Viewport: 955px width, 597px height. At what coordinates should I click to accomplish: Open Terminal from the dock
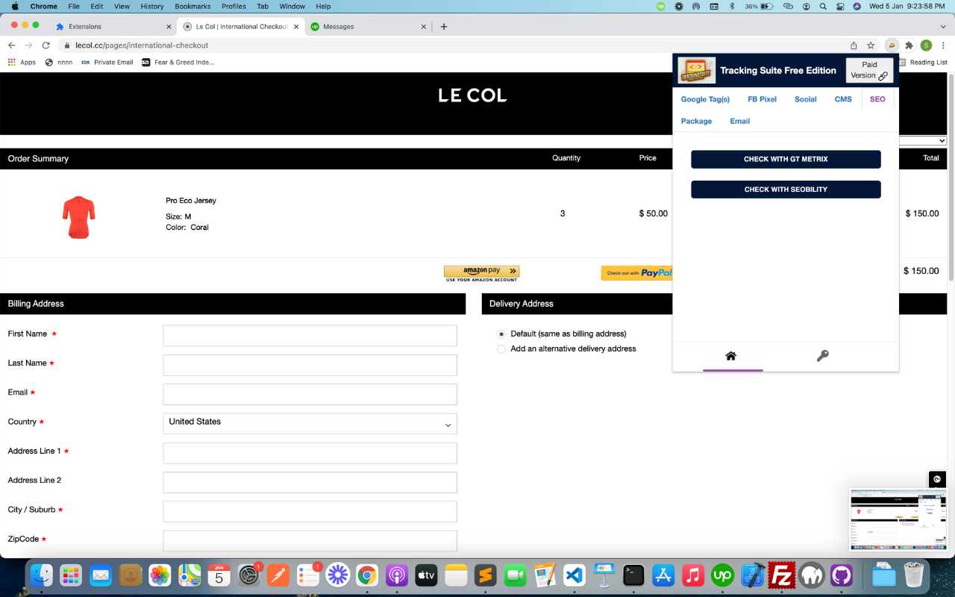tap(633, 575)
